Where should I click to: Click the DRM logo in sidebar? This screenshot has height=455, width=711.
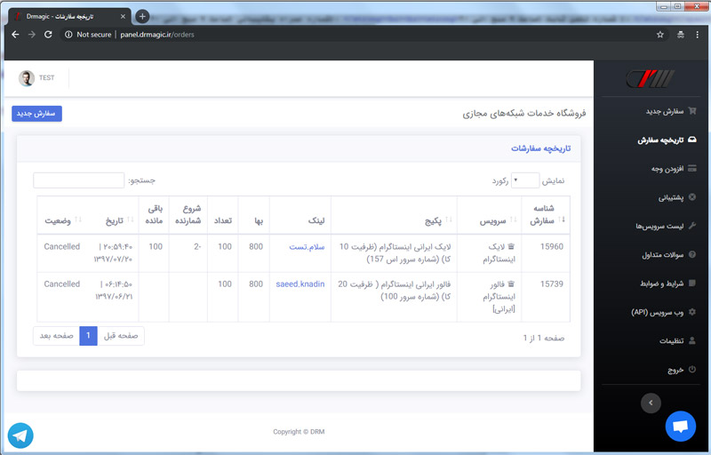651,78
